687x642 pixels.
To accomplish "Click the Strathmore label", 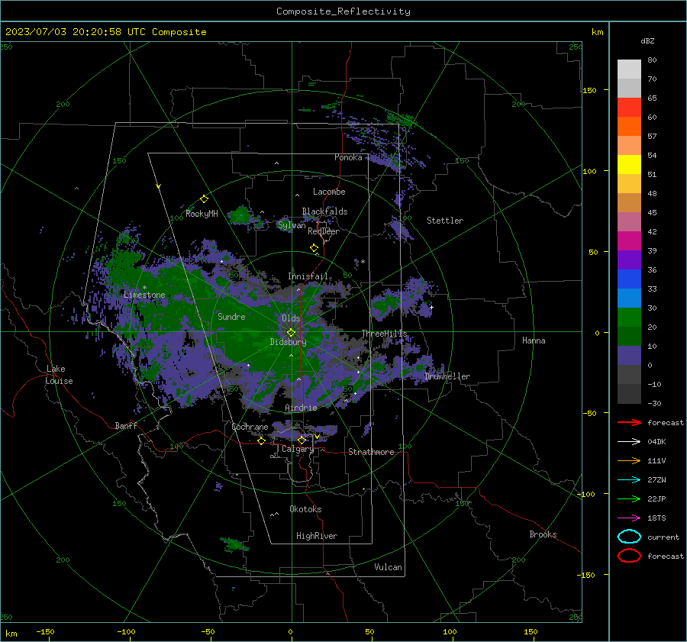I will coord(371,452).
